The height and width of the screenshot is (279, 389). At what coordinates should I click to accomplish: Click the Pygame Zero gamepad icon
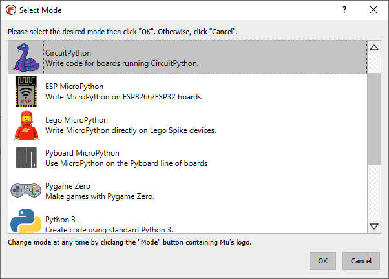click(x=26, y=191)
